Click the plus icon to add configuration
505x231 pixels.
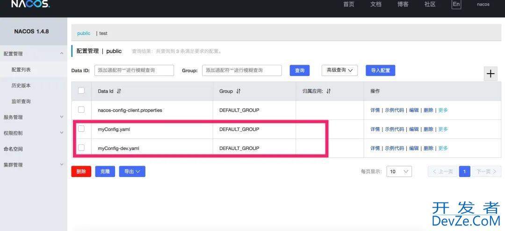pyautogui.click(x=491, y=74)
